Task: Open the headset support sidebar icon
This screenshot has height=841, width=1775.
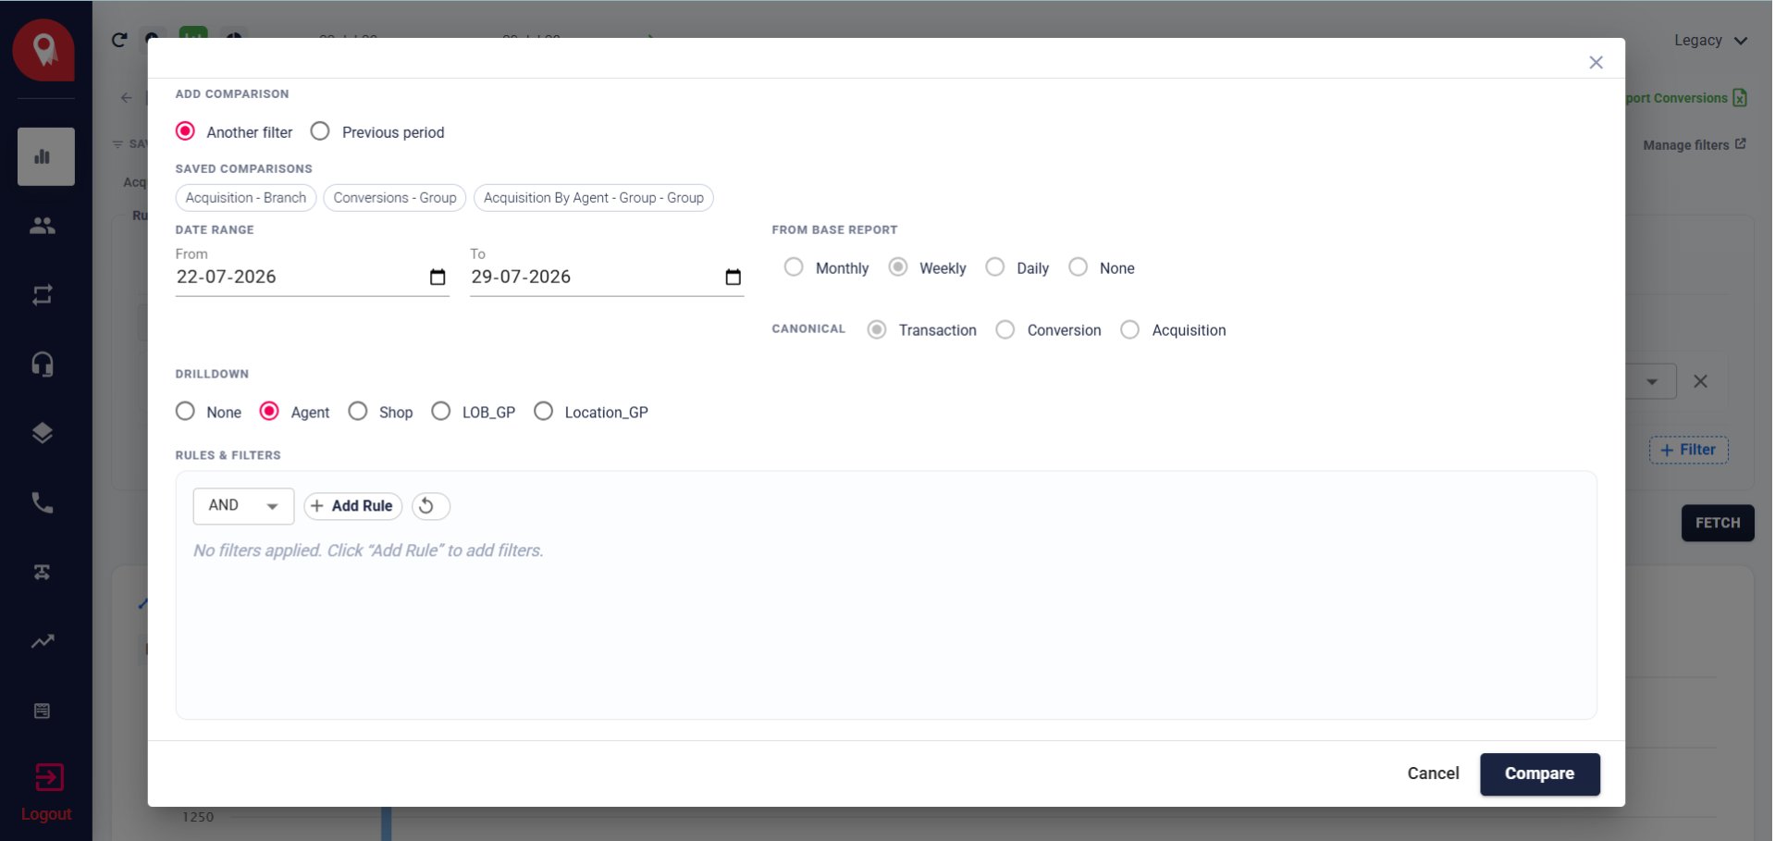Action: 43,365
